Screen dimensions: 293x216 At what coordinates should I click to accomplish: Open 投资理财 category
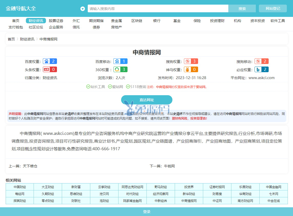tap(217, 21)
